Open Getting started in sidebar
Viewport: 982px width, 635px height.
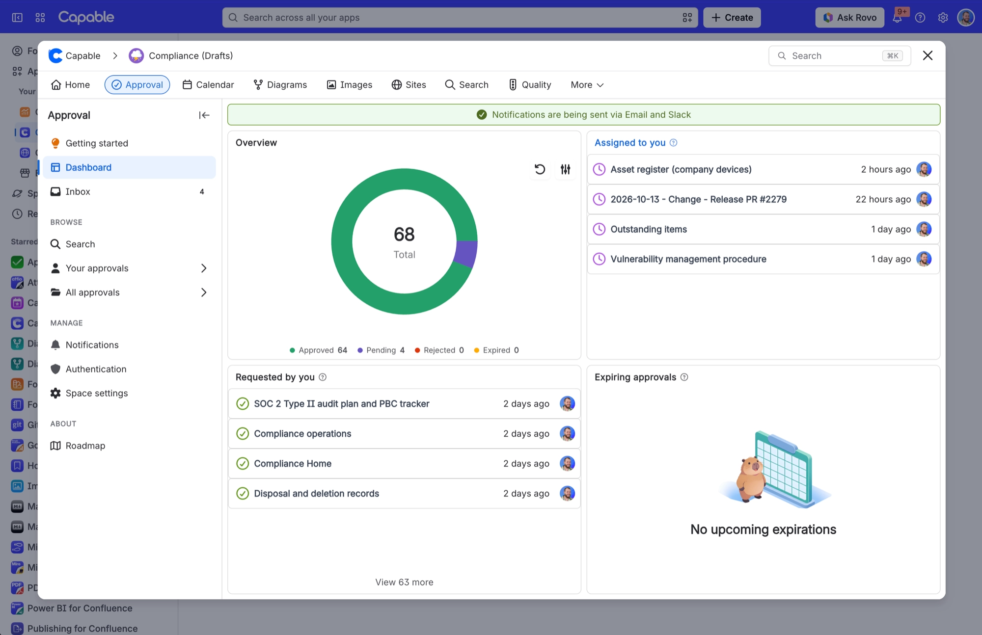(129, 143)
